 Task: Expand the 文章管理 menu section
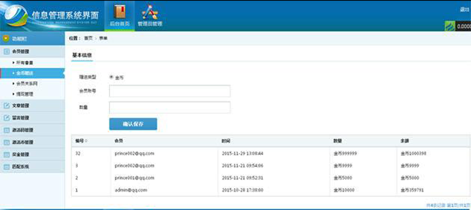pos(32,106)
